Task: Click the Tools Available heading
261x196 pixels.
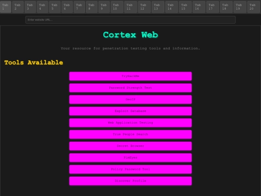Action: 34,62
